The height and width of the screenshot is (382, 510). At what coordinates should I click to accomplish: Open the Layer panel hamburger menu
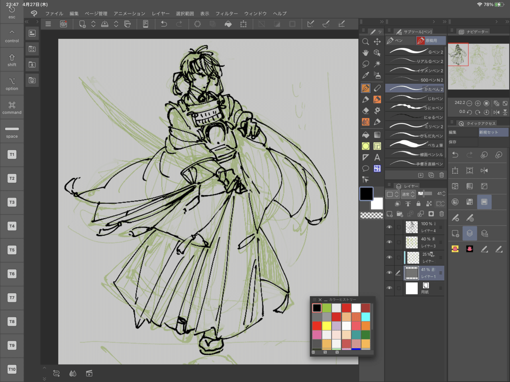tap(389, 185)
